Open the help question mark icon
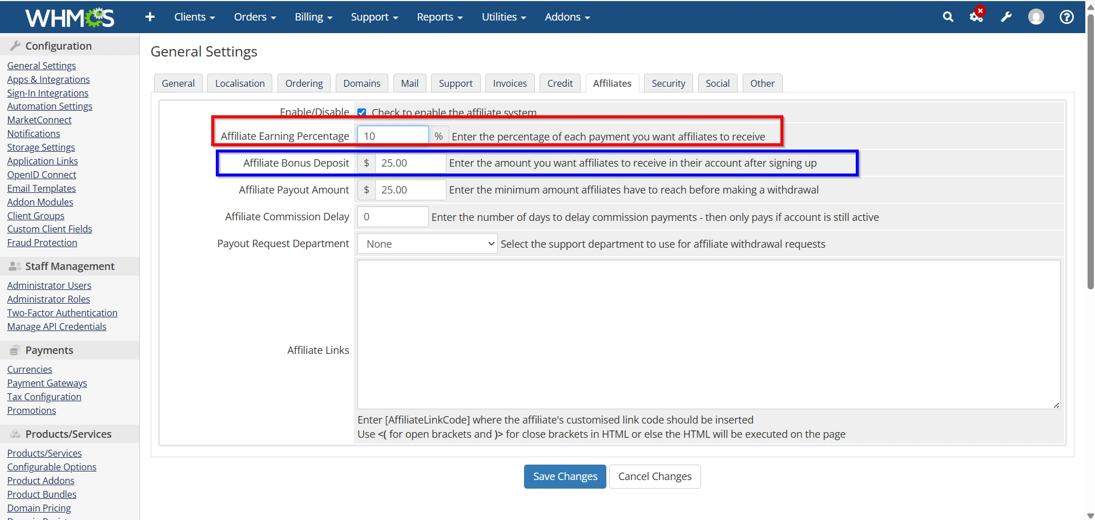Viewport: 1095px width, 520px height. pyautogui.click(x=1066, y=17)
